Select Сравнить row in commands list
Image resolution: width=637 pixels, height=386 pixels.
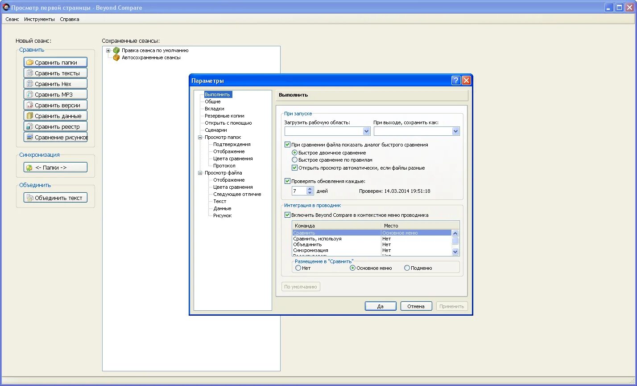(372, 233)
